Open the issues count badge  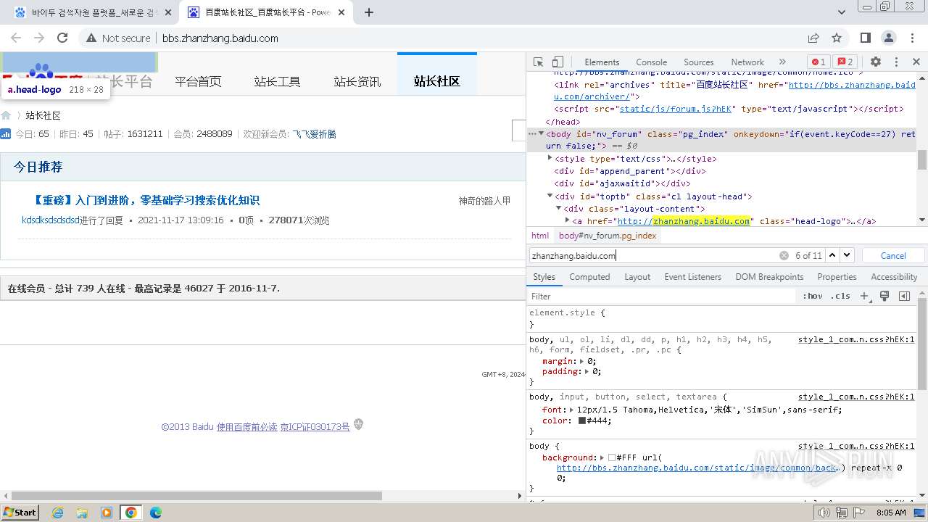point(844,62)
